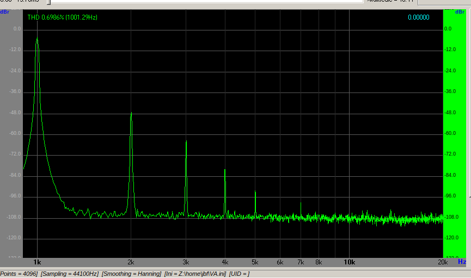
Task: Click -108.0 on the green level scale
Action: coord(451,217)
